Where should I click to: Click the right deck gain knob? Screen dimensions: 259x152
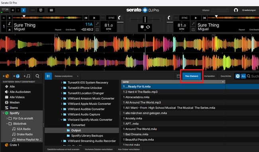point(169,18)
